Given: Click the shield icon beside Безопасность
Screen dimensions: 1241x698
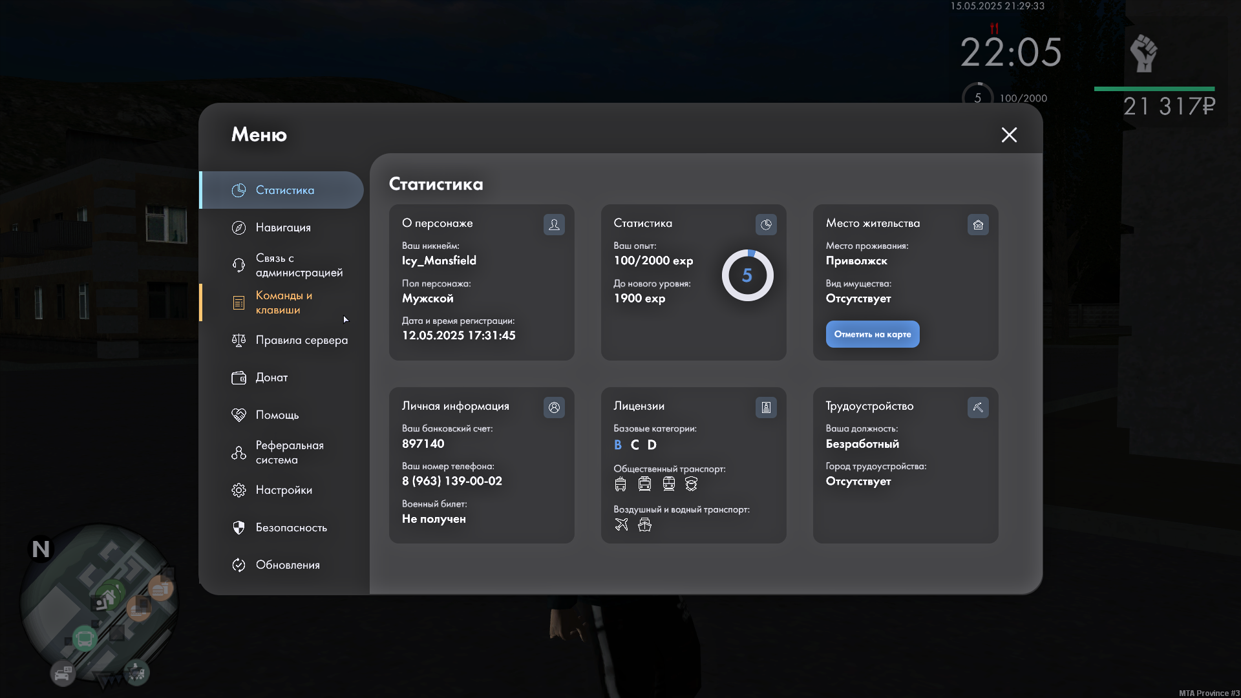Looking at the screenshot, I should [x=239, y=527].
